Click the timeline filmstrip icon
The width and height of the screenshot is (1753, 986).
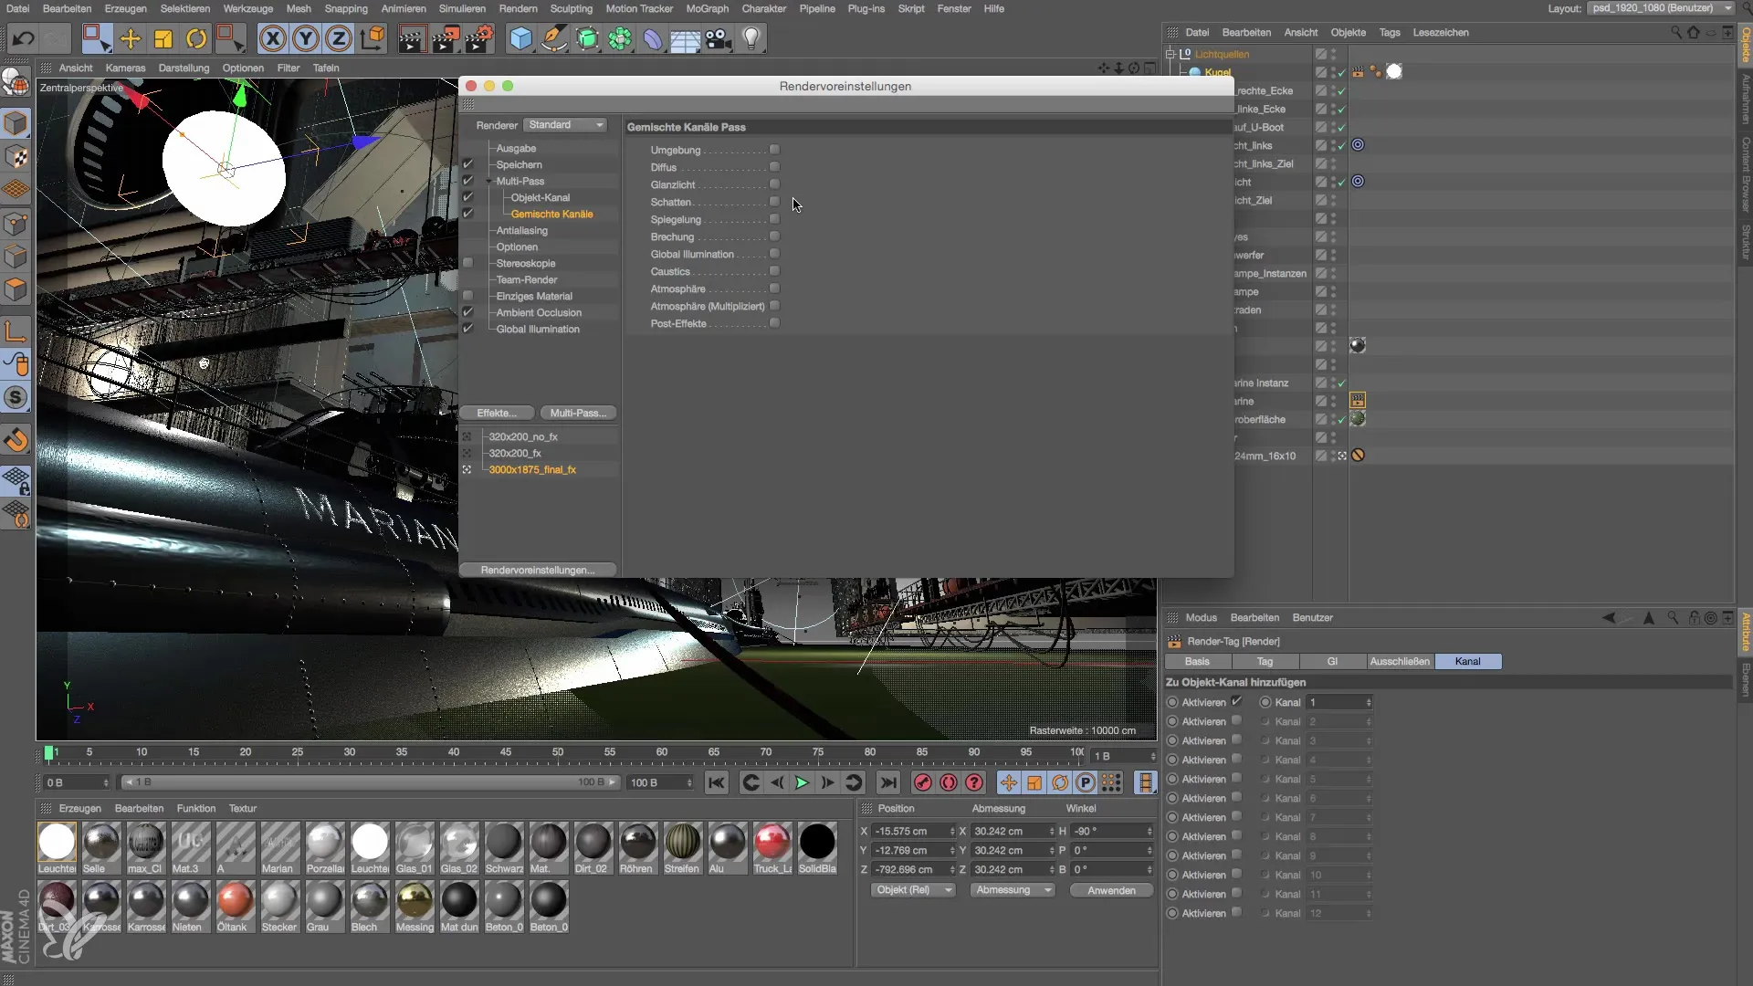point(1145,782)
